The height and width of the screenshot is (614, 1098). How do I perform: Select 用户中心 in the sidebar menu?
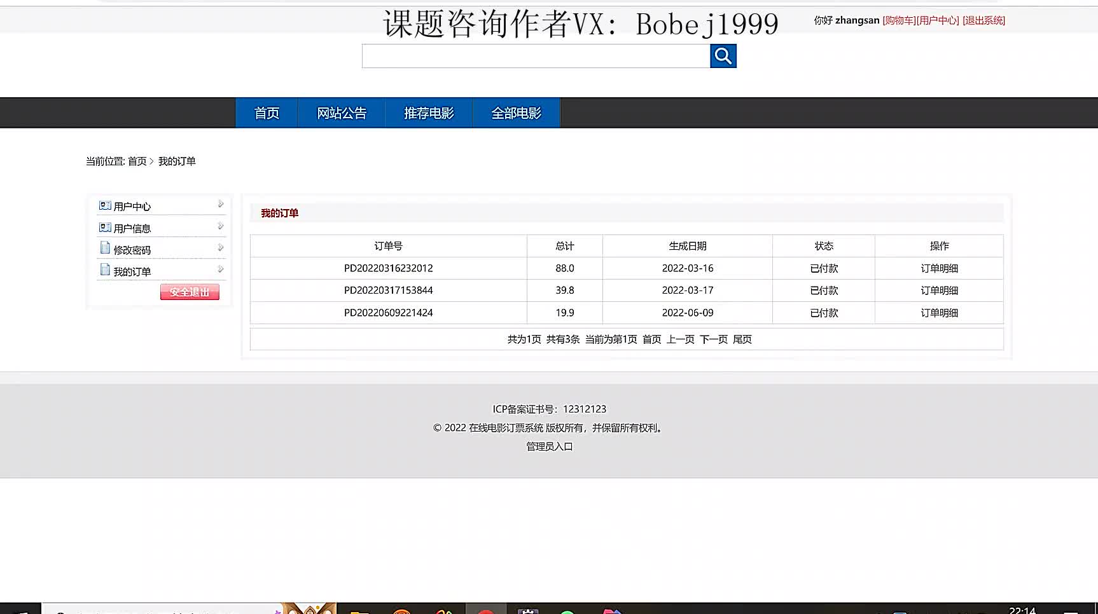click(132, 207)
